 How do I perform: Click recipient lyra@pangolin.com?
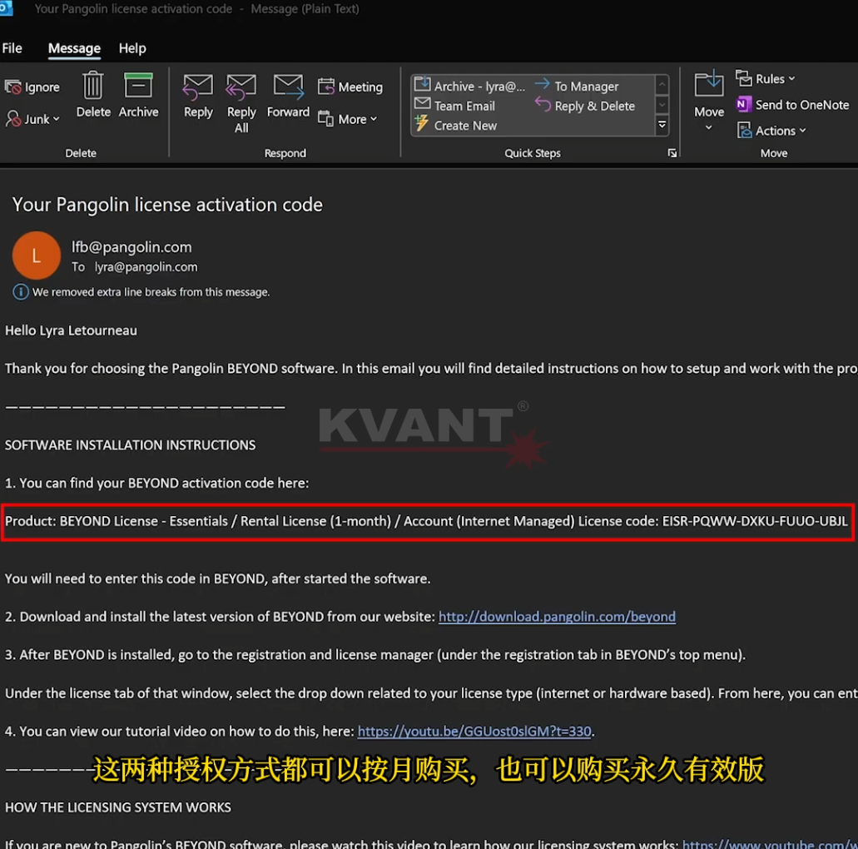[x=146, y=266]
